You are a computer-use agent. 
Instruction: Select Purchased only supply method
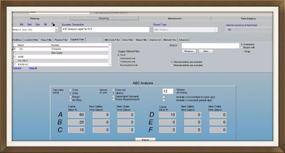118,58
